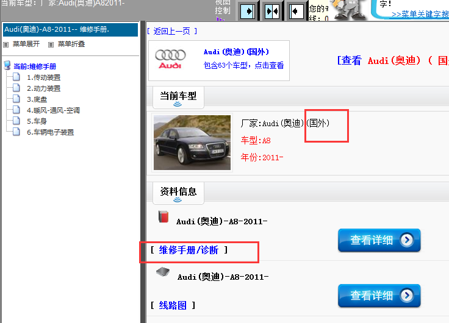This screenshot has width=449, height=323.
Task: Click 包含63个车型,点击查看 link
Action: coord(243,66)
